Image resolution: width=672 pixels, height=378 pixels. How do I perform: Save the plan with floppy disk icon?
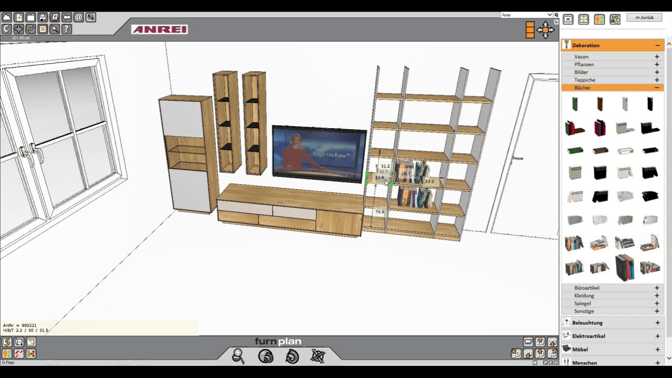(x=43, y=17)
